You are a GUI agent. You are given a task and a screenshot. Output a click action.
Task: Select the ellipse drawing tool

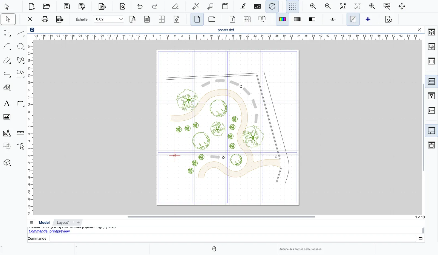7,60
